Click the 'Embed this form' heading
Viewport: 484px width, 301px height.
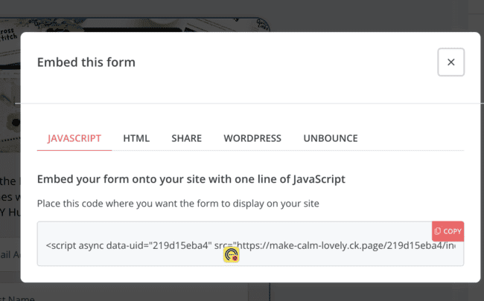tap(86, 62)
